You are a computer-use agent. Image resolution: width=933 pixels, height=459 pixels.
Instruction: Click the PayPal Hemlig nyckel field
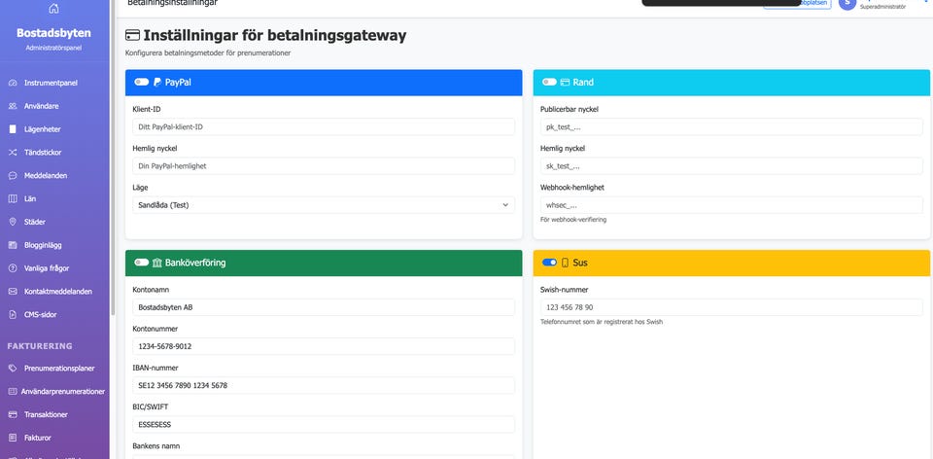[324, 166]
